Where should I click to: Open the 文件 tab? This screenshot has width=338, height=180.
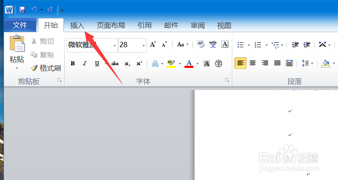[x=20, y=25]
